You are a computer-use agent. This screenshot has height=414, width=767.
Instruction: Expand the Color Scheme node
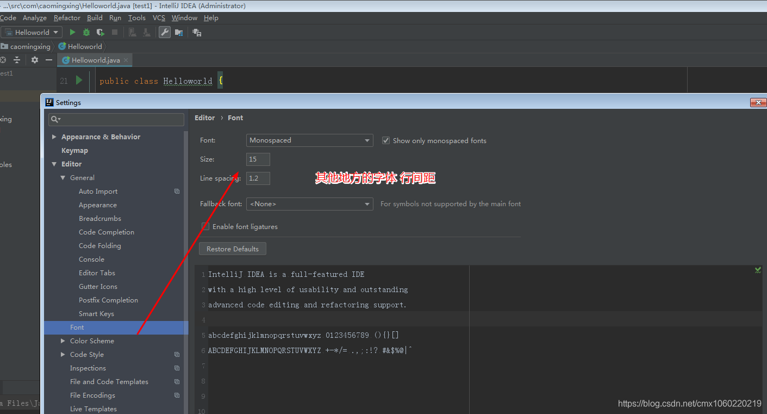pyautogui.click(x=63, y=341)
